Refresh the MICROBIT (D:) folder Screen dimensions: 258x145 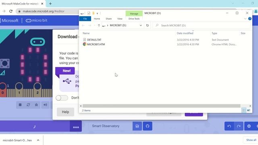[x=148, y=25]
